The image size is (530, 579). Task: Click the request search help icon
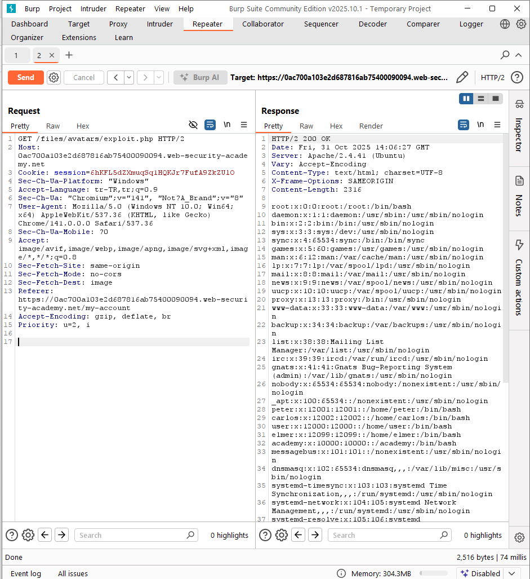click(x=12, y=534)
